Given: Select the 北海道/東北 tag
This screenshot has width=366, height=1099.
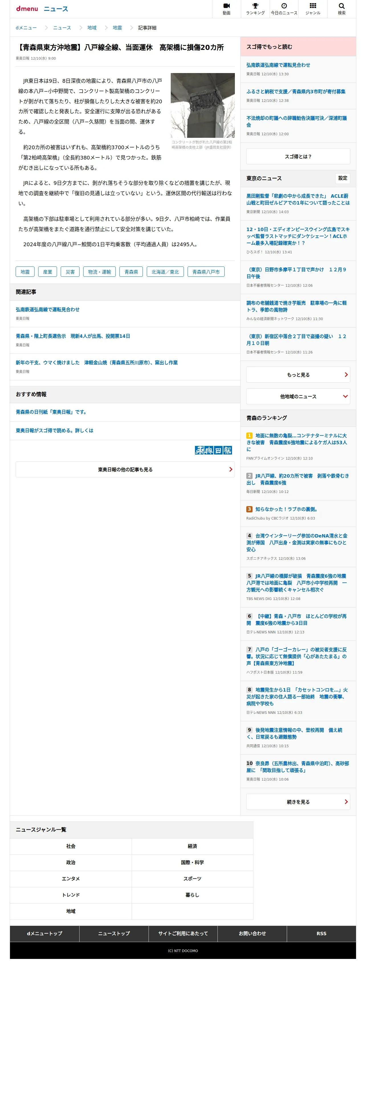Looking at the screenshot, I should coord(165,272).
